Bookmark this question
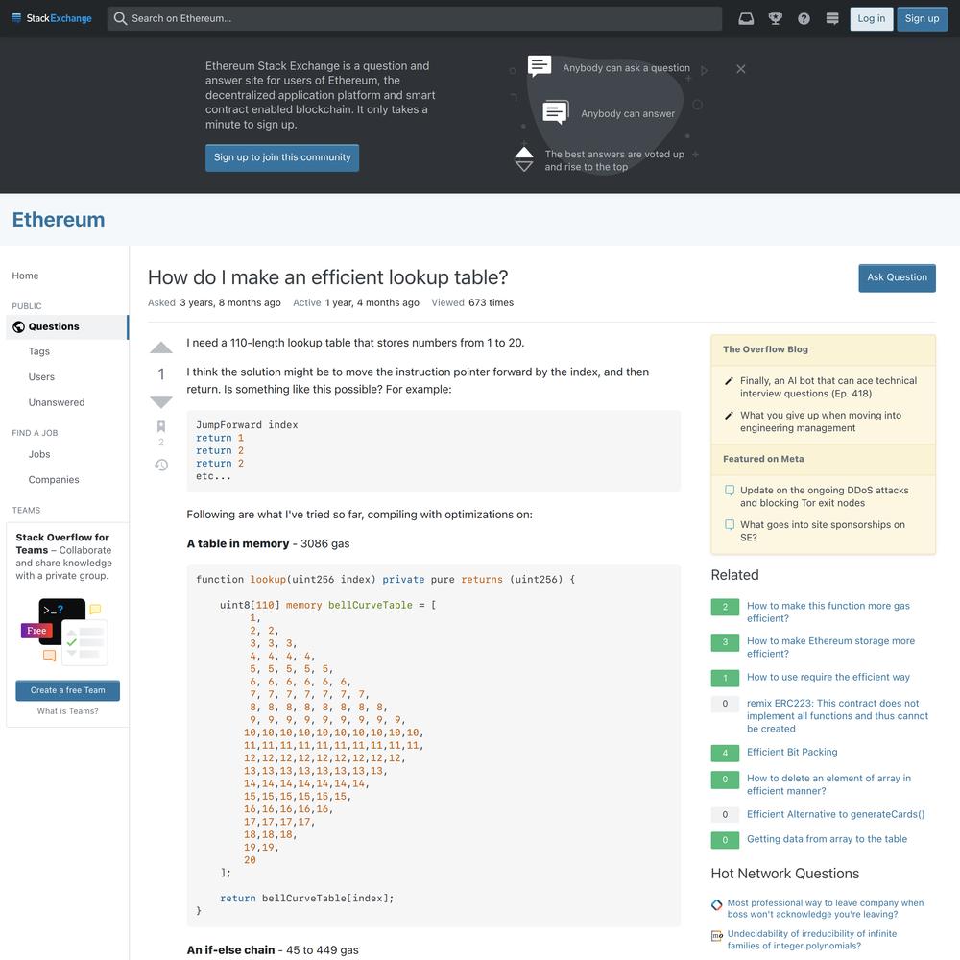 (x=161, y=426)
